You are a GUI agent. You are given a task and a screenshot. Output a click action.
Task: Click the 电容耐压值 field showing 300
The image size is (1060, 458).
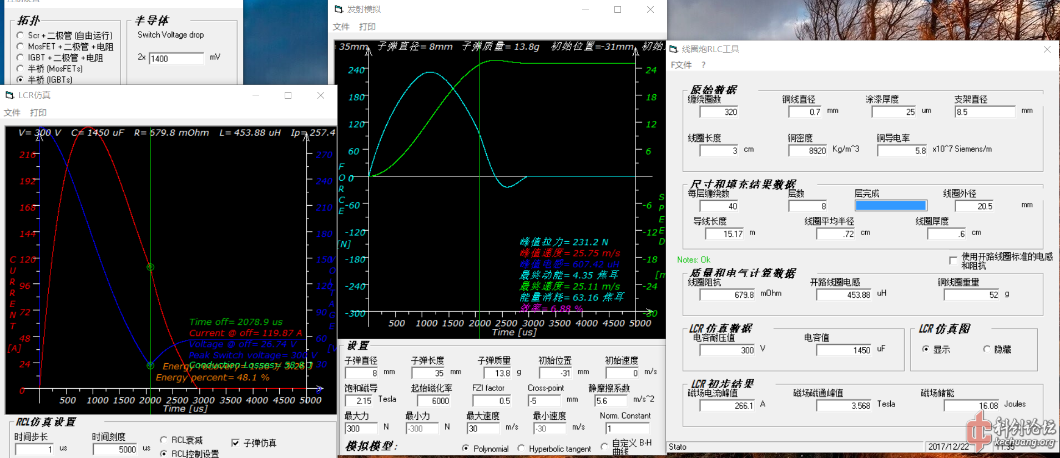tap(728, 350)
